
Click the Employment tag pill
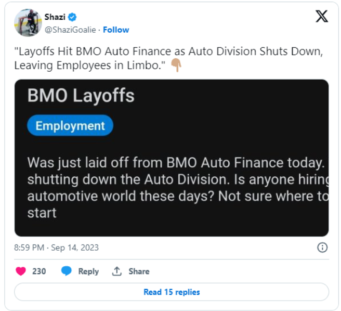coord(70,125)
